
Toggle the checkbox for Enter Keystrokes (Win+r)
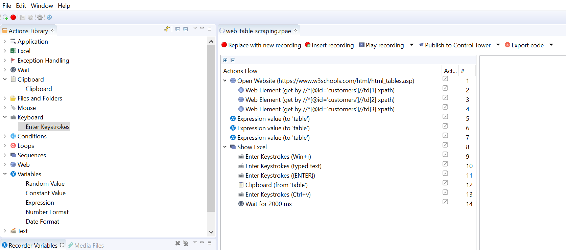pyautogui.click(x=445, y=154)
